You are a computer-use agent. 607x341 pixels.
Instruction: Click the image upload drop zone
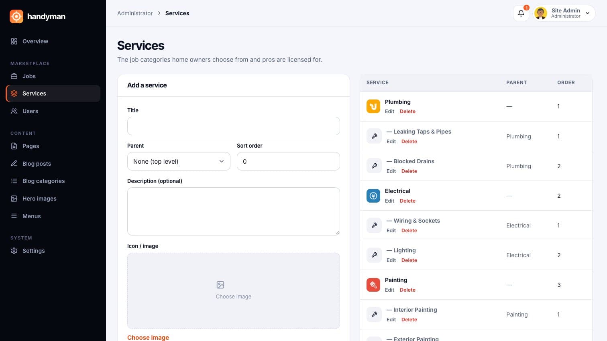[x=234, y=291]
